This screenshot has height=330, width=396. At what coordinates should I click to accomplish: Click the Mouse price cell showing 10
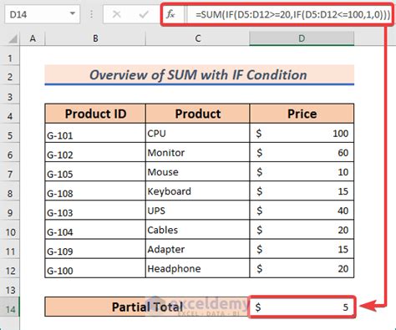point(302,172)
